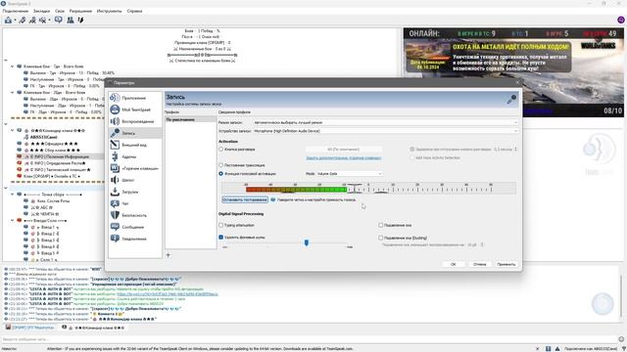
Task: Select the Voice Activation Detection radio button
Action: [220, 174]
